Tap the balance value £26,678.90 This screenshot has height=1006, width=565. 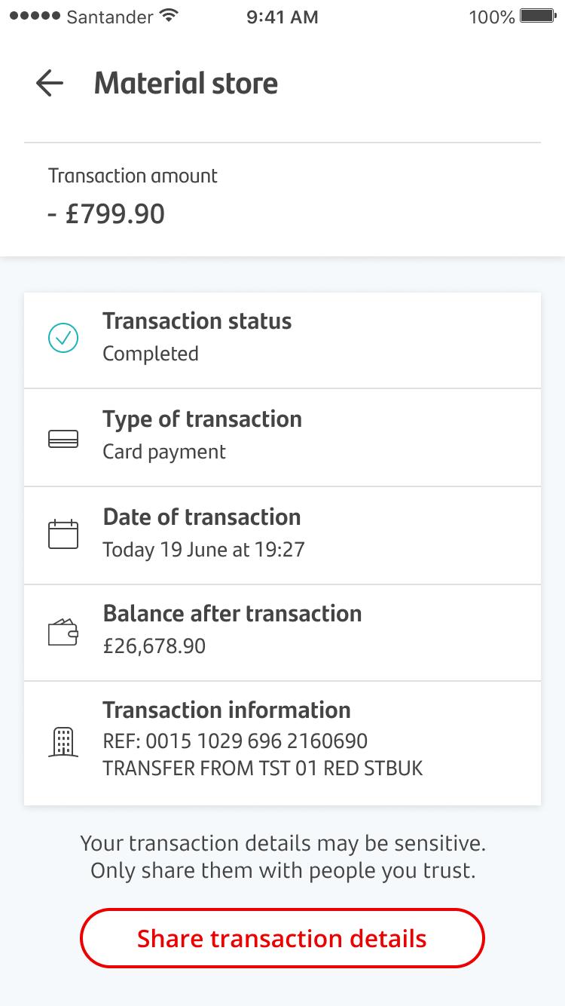click(x=154, y=646)
